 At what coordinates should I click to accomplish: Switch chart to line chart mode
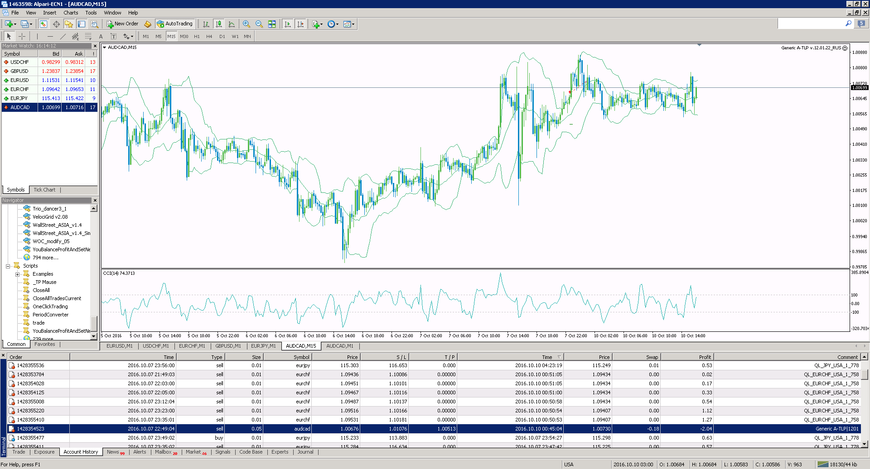(232, 24)
